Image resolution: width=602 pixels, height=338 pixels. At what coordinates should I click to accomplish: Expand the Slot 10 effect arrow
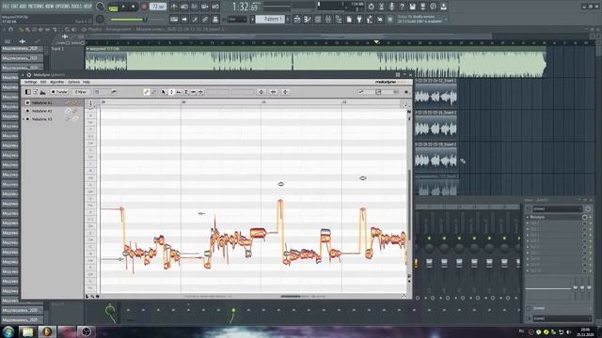pyautogui.click(x=528, y=270)
